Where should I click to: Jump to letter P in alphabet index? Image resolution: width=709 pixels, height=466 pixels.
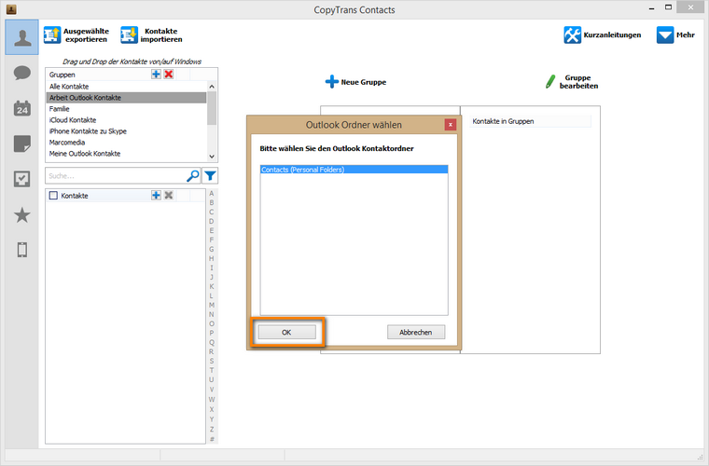[212, 333]
